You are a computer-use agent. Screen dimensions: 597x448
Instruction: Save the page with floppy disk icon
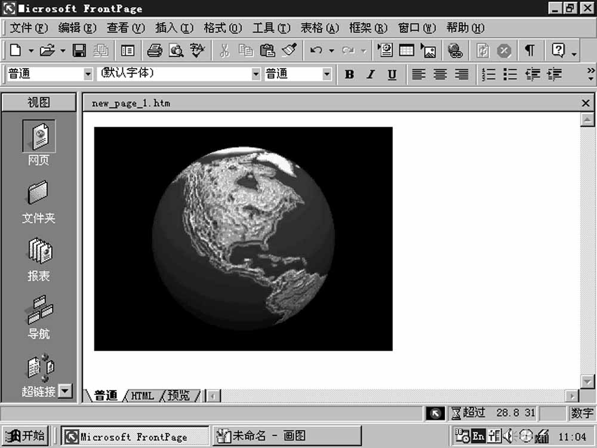79,50
